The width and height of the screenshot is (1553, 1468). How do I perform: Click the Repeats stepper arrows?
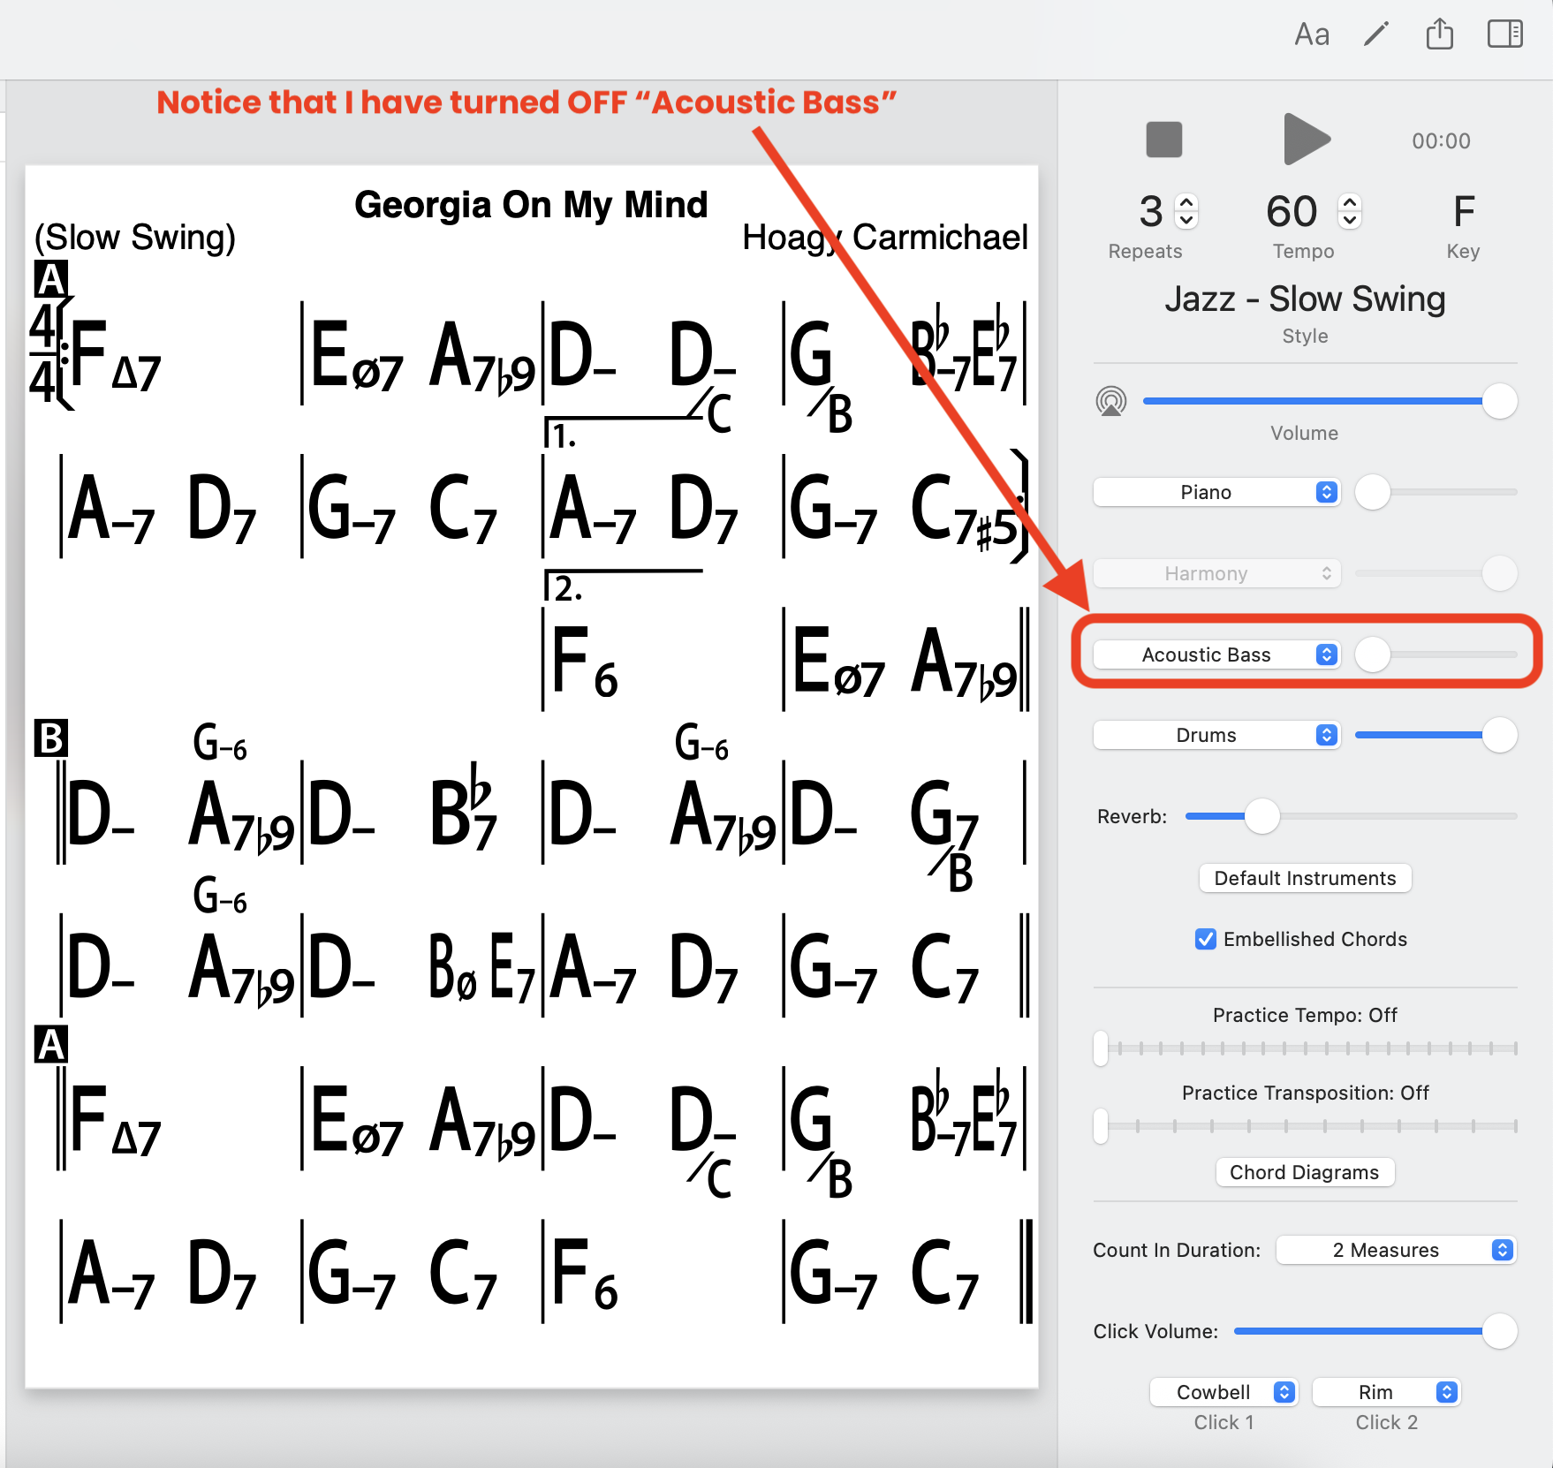[x=1186, y=212]
